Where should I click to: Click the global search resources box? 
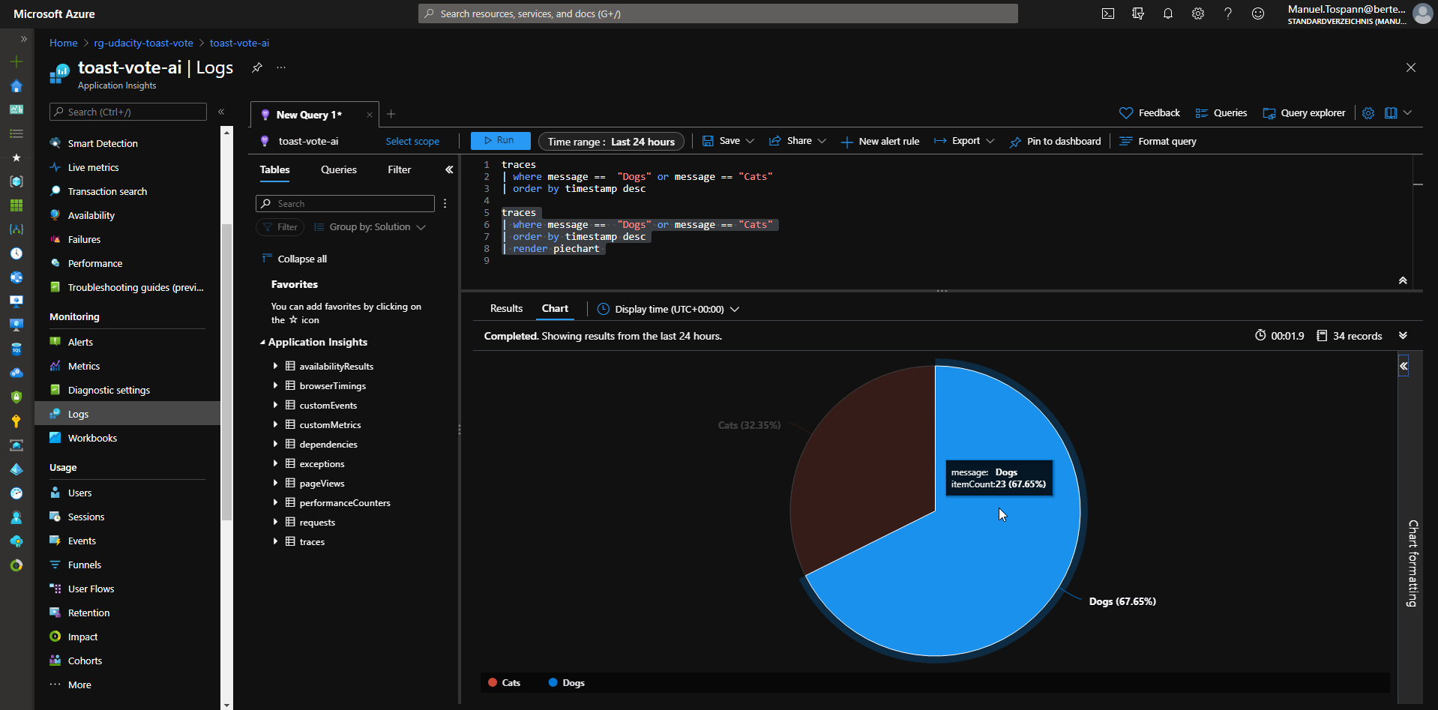(x=718, y=13)
